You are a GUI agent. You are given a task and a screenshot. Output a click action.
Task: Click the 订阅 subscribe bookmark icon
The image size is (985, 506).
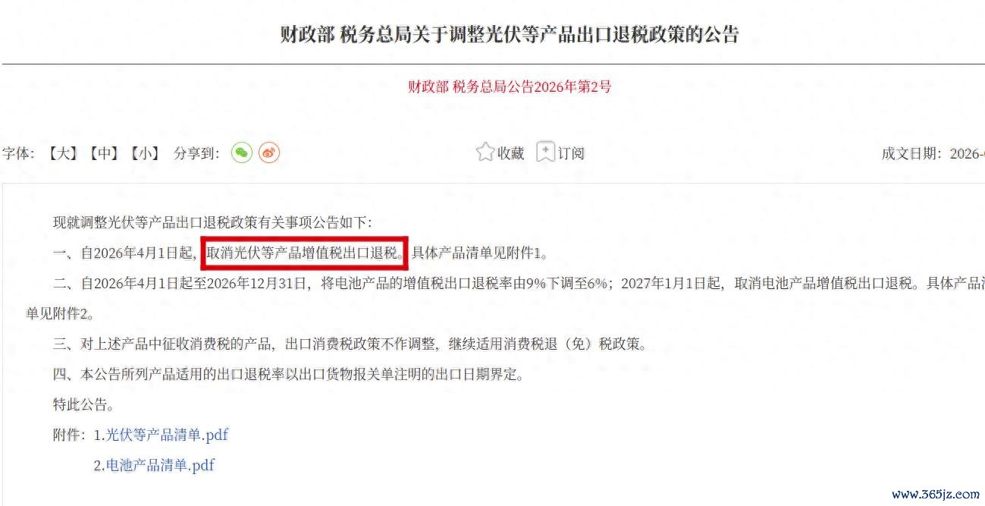click(x=546, y=152)
